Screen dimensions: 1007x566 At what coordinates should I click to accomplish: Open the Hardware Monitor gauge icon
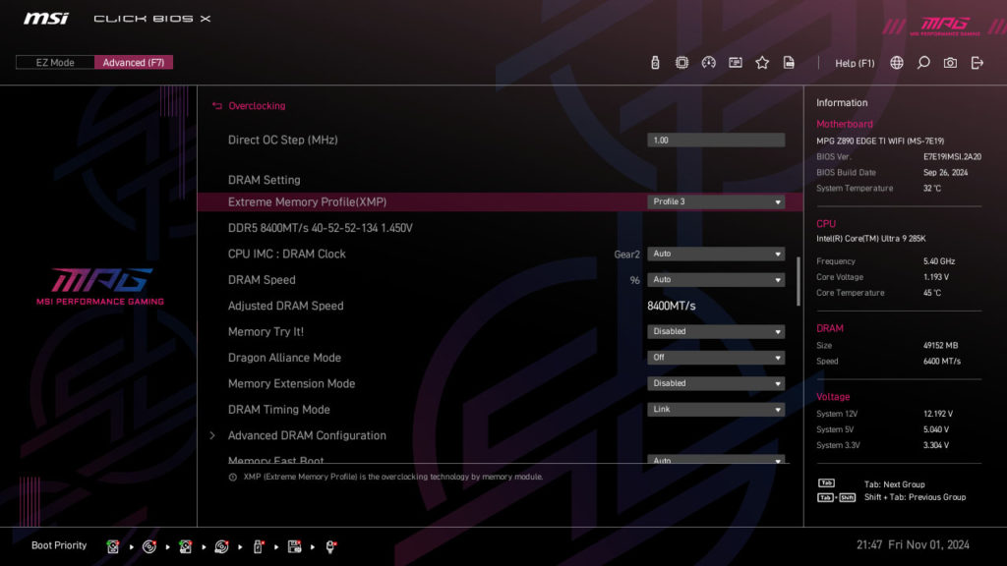(709, 61)
